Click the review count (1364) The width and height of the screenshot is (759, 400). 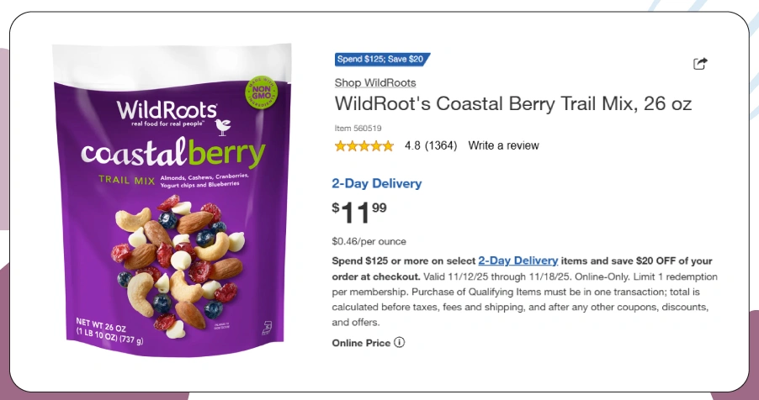tap(441, 146)
